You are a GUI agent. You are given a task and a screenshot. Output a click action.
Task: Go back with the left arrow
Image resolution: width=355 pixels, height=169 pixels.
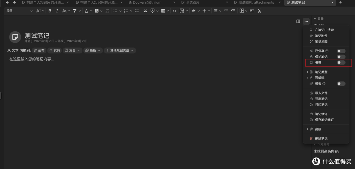(x=7, y=2)
